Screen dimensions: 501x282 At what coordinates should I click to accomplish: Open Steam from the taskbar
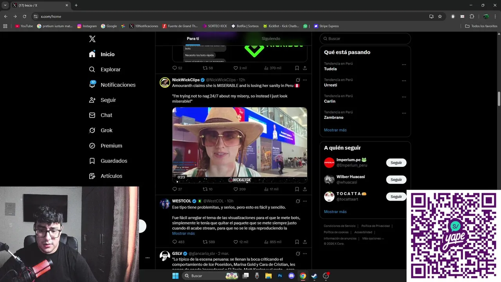(x=314, y=276)
